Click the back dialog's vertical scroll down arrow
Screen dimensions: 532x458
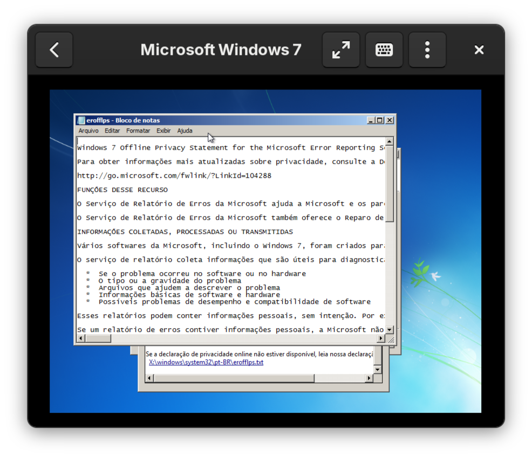click(378, 369)
